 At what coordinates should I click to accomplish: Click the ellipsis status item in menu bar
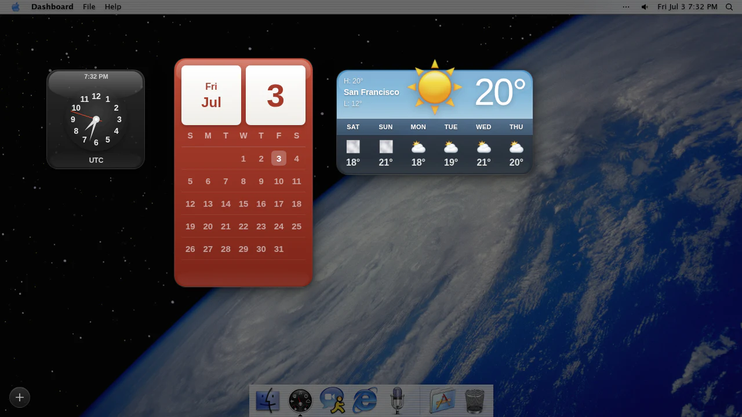(626, 7)
